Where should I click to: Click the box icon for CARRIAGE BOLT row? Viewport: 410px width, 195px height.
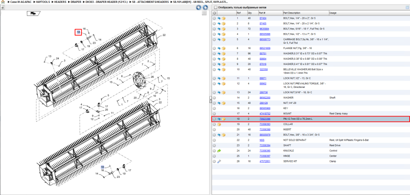pyautogui.click(x=223, y=40)
